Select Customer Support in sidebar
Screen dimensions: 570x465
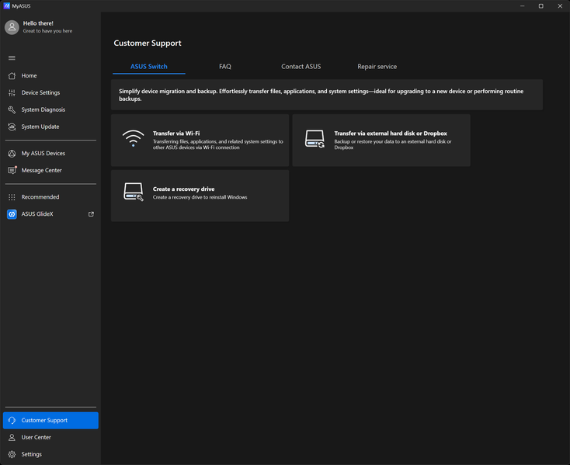[x=50, y=420]
